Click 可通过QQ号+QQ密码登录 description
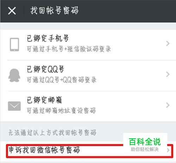 tap(62, 80)
